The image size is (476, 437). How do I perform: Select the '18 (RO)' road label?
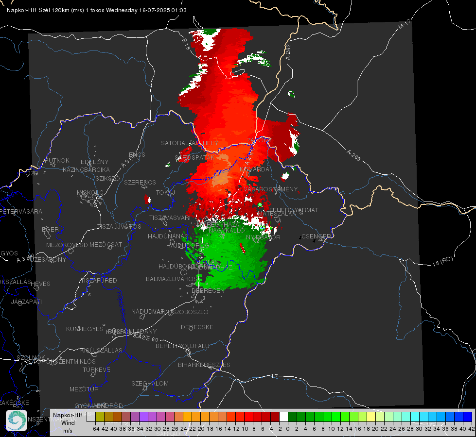(x=442, y=261)
